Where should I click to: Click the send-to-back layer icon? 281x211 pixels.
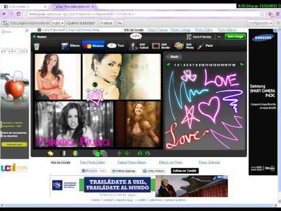(x=104, y=154)
